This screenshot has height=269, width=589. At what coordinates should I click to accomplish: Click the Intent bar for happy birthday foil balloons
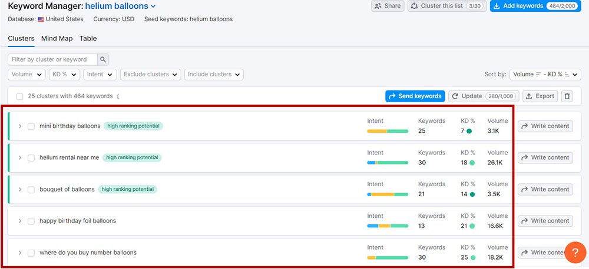388,226
